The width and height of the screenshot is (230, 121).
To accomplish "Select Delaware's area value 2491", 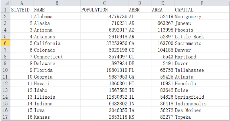I will [x=162, y=63].
